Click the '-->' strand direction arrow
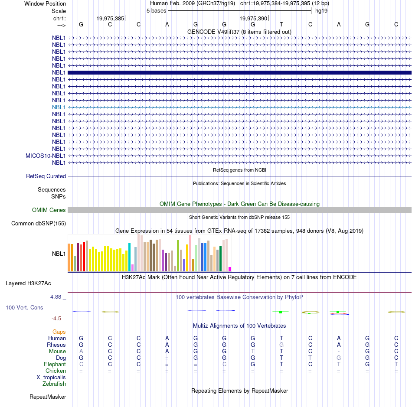 coord(61,25)
